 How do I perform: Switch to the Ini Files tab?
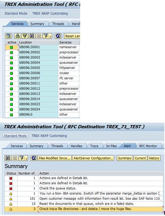pyautogui.click(x=111, y=146)
